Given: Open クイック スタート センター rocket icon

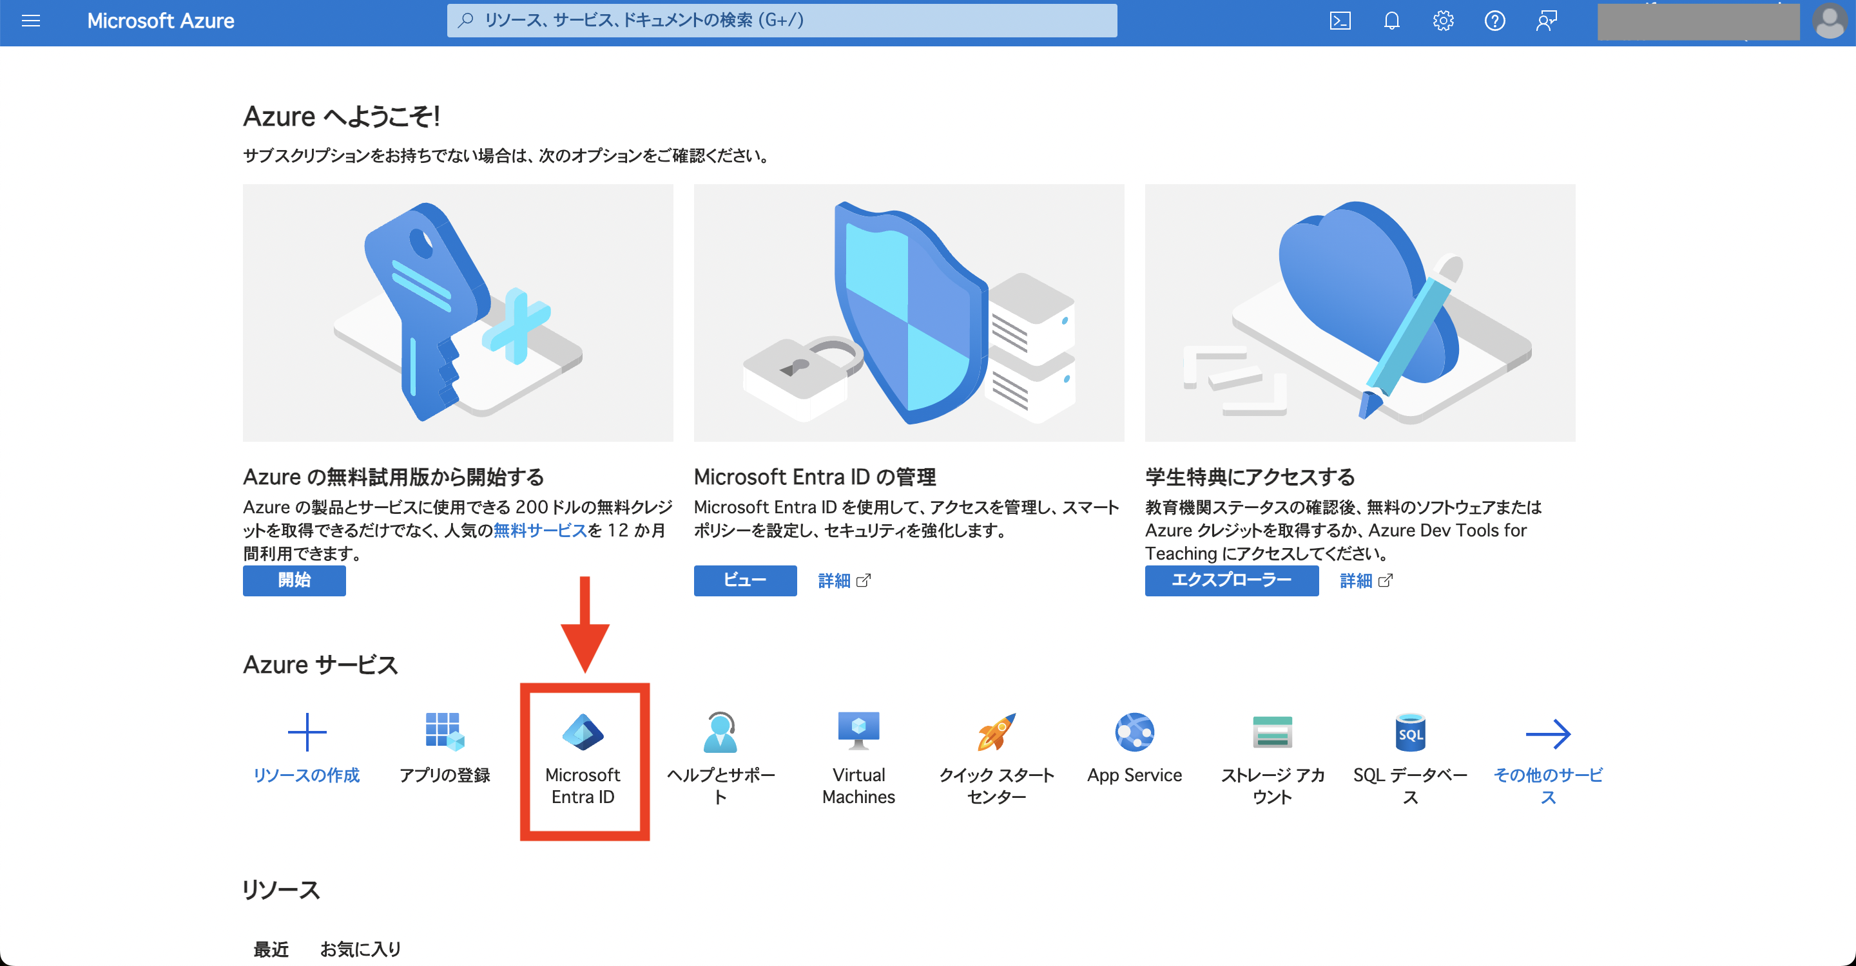Looking at the screenshot, I should [x=996, y=732].
